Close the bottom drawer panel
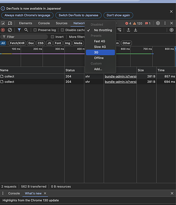Screen dimensions: 176x205 coord(172,193)
